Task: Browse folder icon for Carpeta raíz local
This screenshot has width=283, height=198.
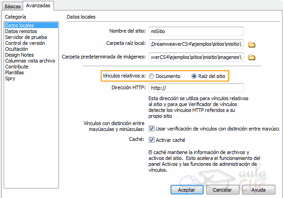Action: pyautogui.click(x=251, y=44)
